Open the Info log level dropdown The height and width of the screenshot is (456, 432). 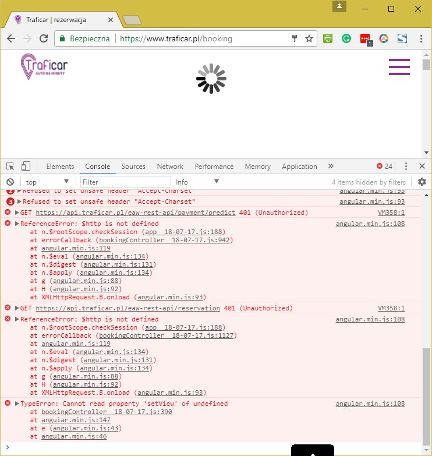197,182
